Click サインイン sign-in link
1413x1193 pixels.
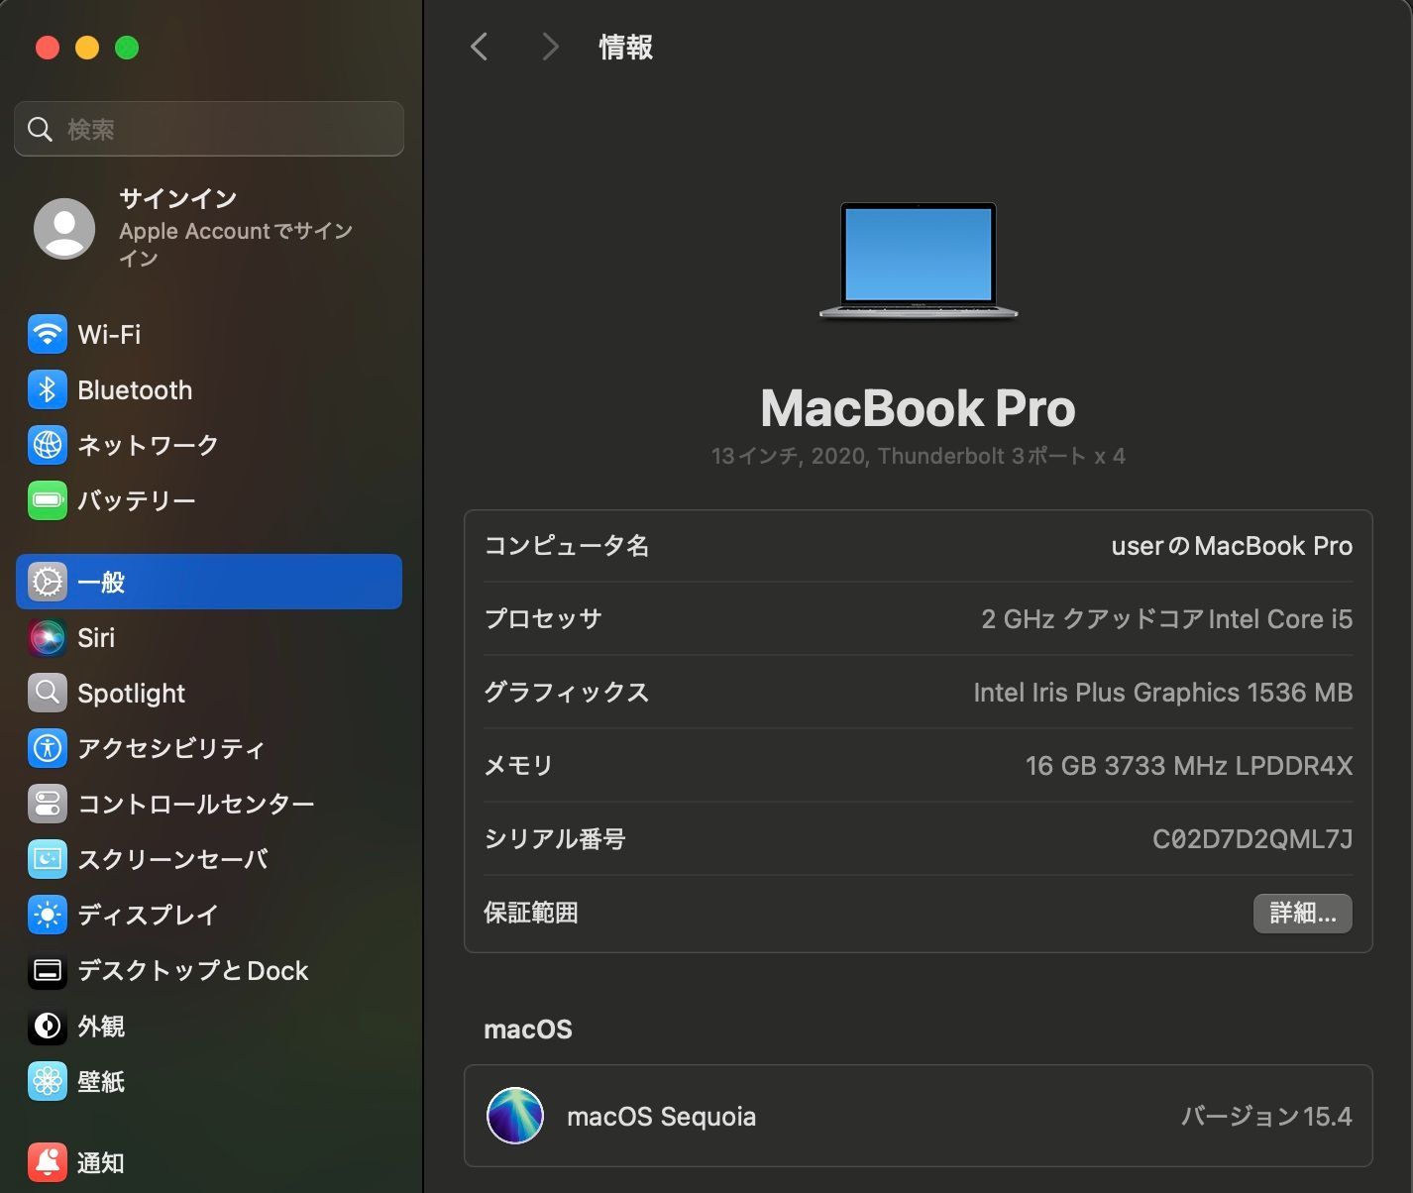177,198
